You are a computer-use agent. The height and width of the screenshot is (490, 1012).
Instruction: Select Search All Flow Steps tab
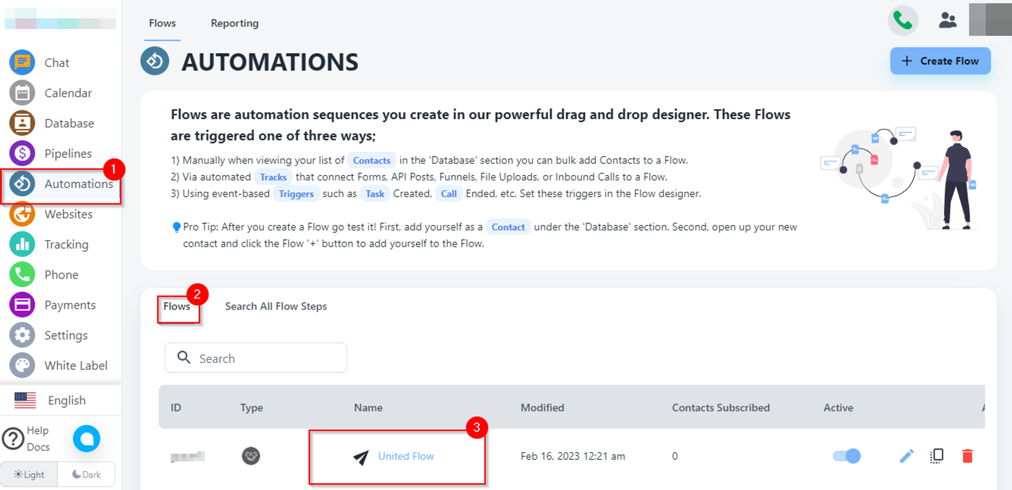(x=276, y=306)
